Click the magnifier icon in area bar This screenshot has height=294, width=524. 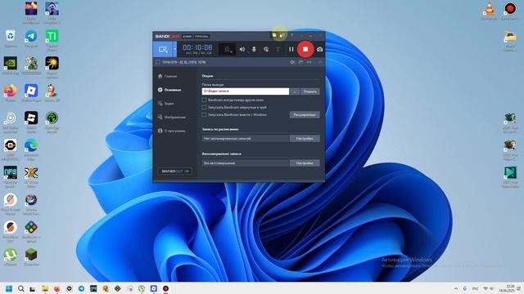click(x=293, y=62)
